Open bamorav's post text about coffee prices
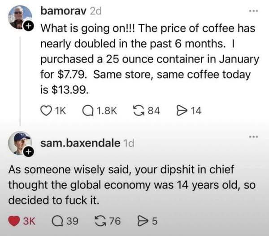The image size is (269, 236). point(148,59)
